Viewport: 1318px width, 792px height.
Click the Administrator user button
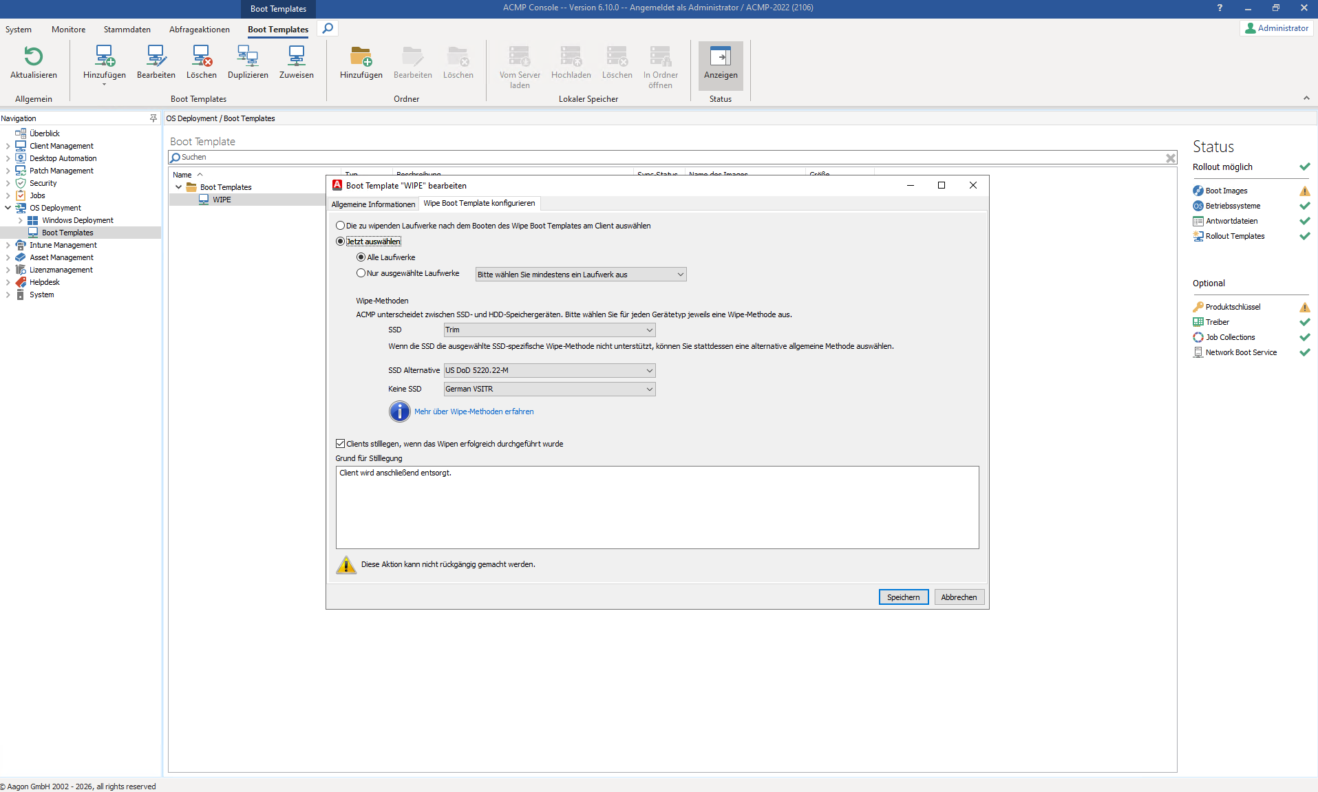(1277, 28)
